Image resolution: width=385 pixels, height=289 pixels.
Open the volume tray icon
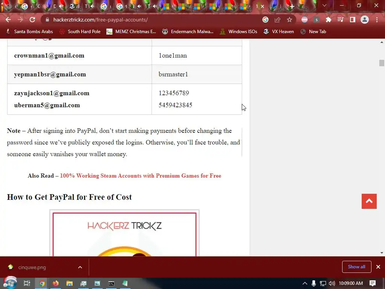[x=332, y=283]
